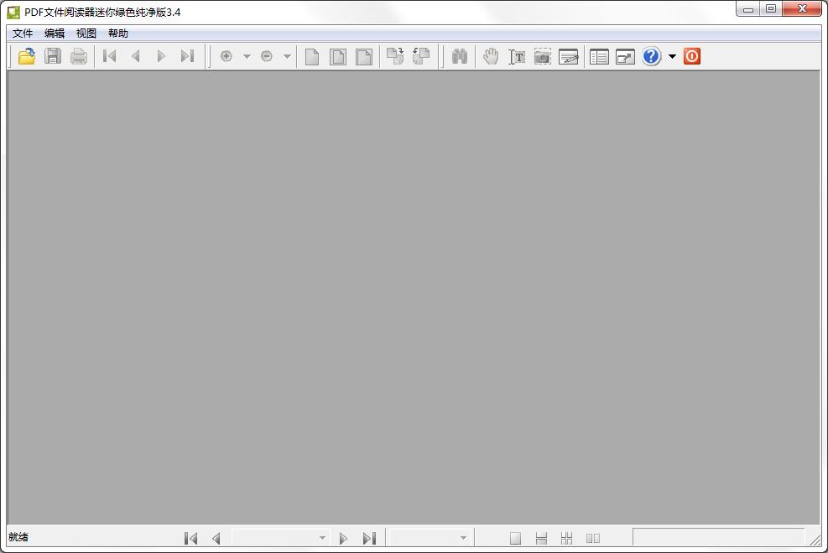Go to last page using bottom navigation button
Image resolution: width=828 pixels, height=553 pixels.
click(x=369, y=538)
